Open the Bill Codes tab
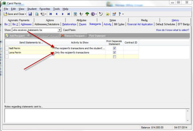 [119, 24]
